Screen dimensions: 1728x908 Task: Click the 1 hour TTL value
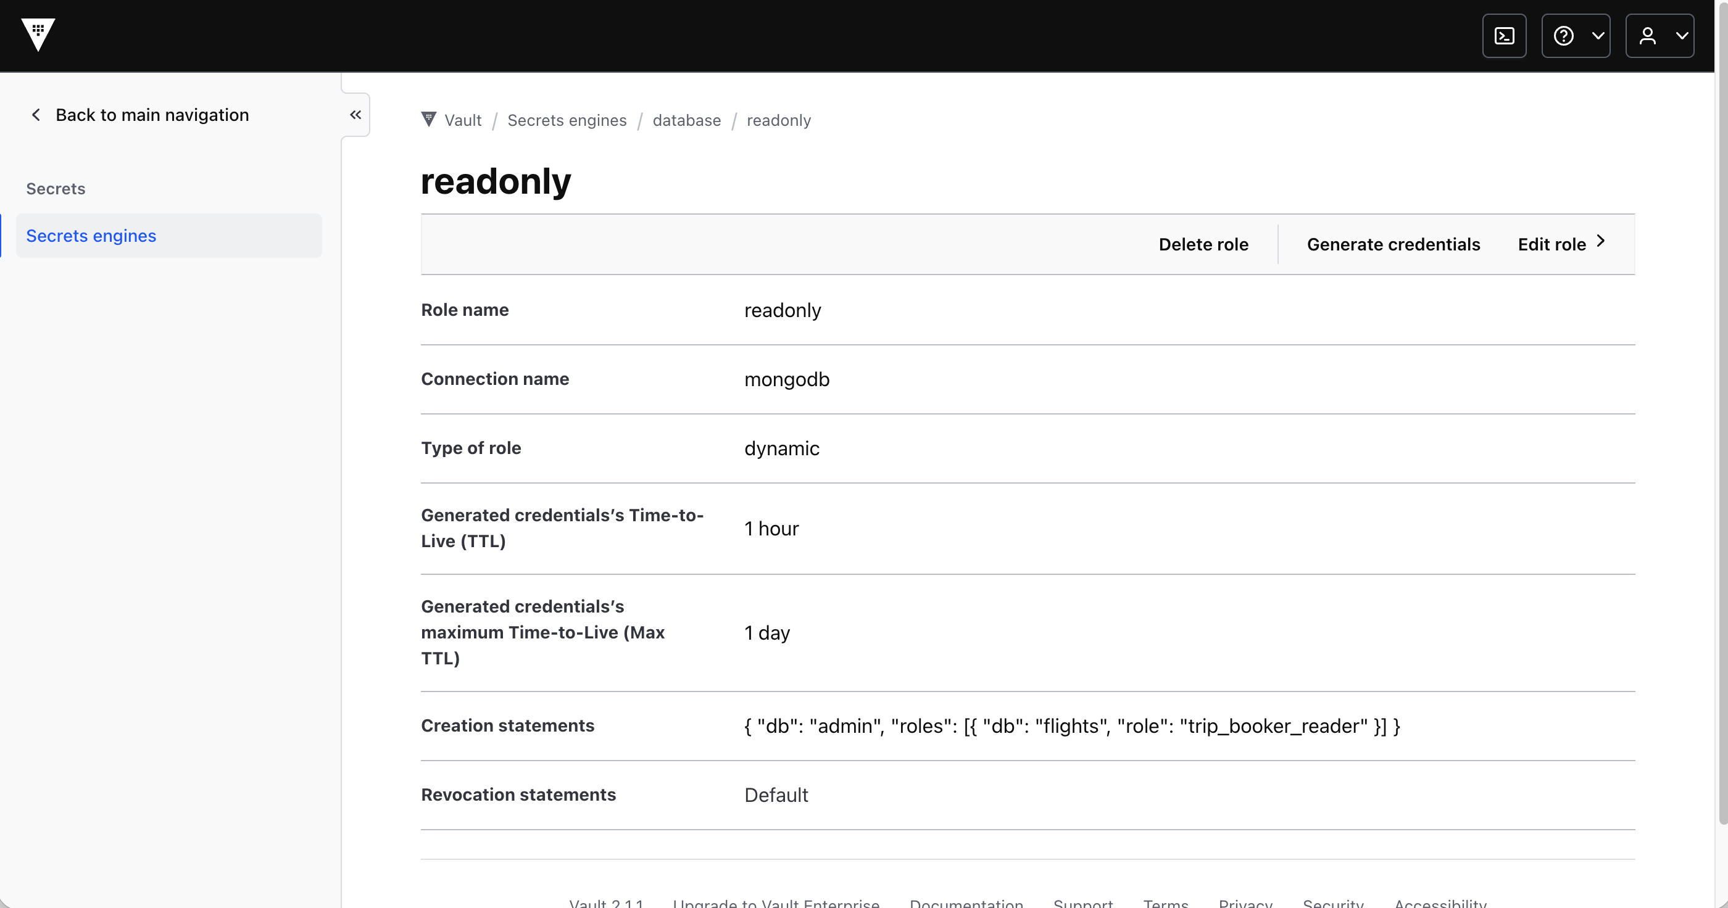[x=771, y=529]
